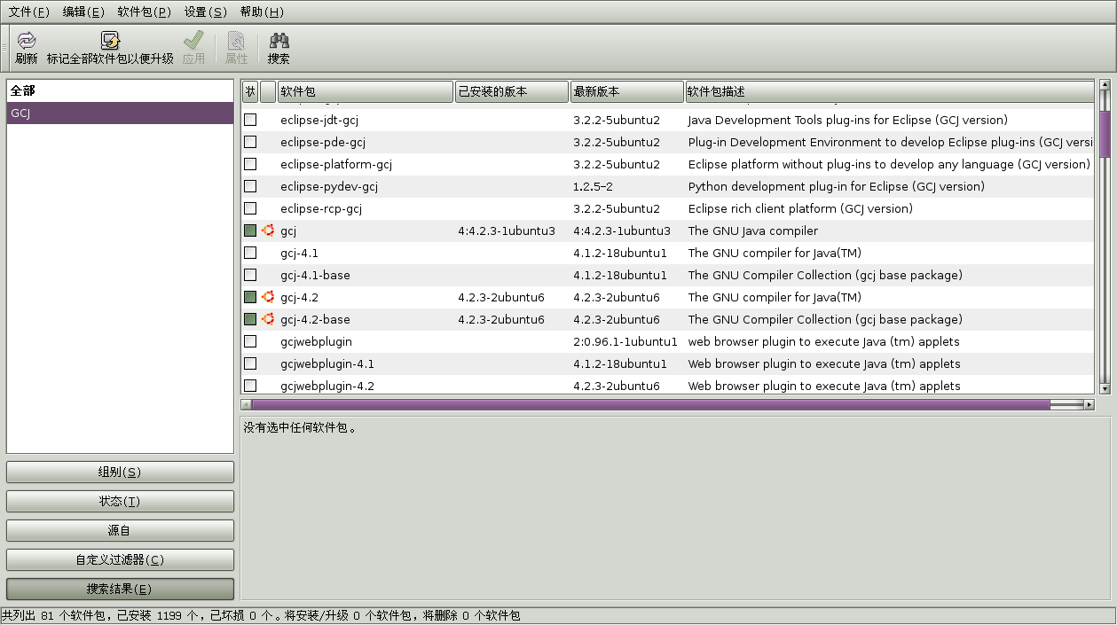
Task: Click the Ubuntu logo icon beside gcj-4.2-base
Action: (268, 319)
